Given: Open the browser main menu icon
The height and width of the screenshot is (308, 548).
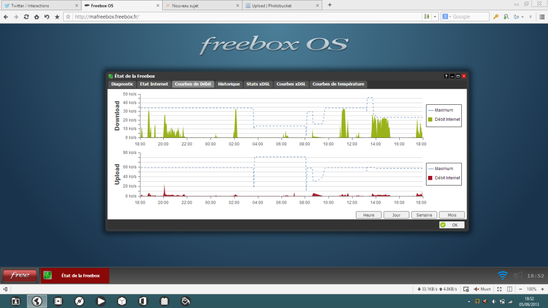Looking at the screenshot, I should (542, 17).
